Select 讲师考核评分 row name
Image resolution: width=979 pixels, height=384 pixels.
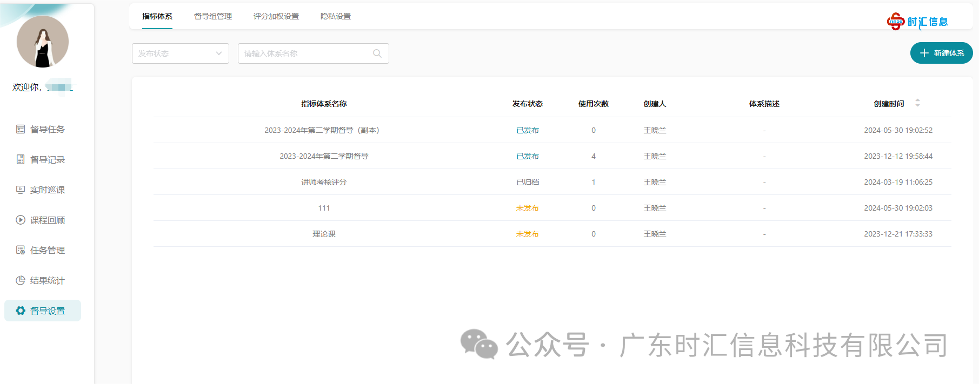[x=324, y=182]
